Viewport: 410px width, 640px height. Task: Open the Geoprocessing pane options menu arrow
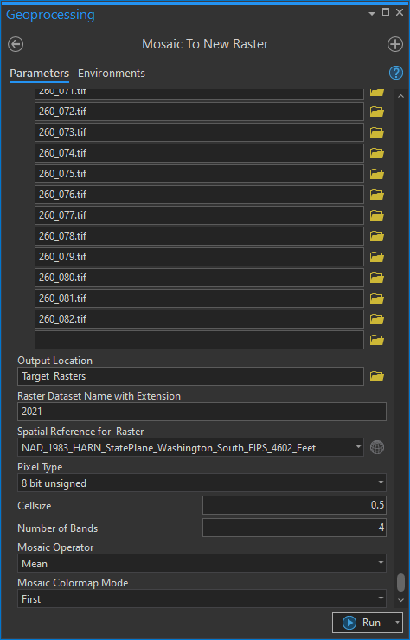(372, 14)
